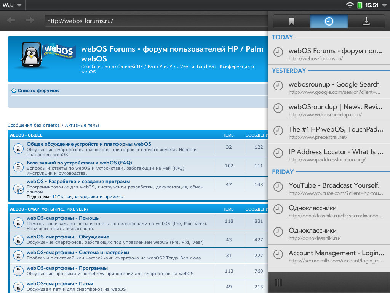
Task: Switch to the Bookmarks tab icon
Action: (292, 22)
